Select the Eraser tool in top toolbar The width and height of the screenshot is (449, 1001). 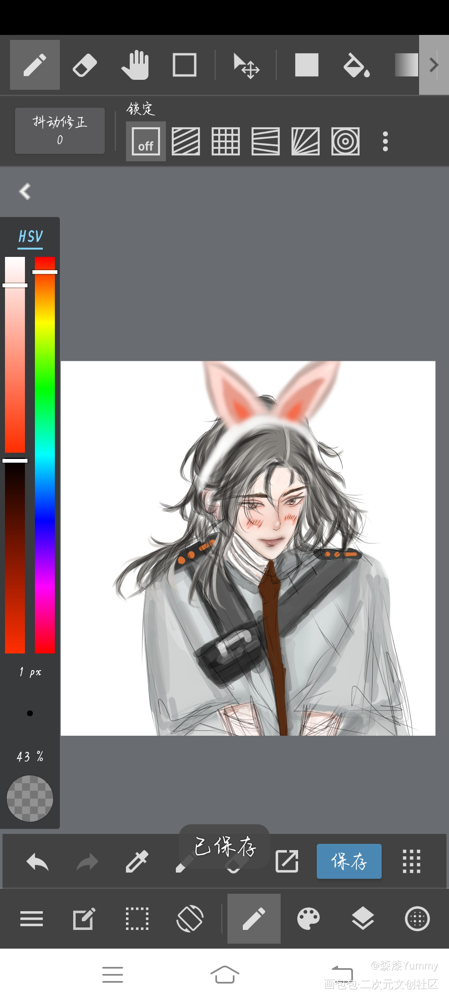85,65
